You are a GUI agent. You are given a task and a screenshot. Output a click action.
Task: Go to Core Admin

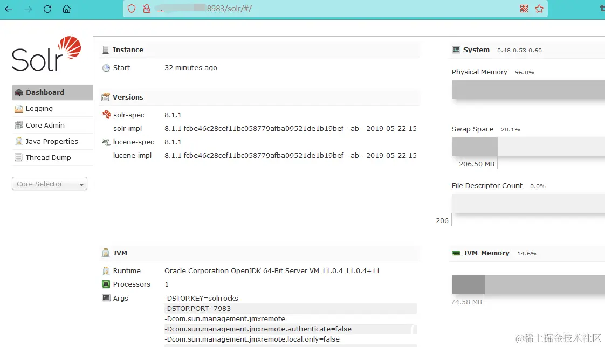[x=52, y=125]
